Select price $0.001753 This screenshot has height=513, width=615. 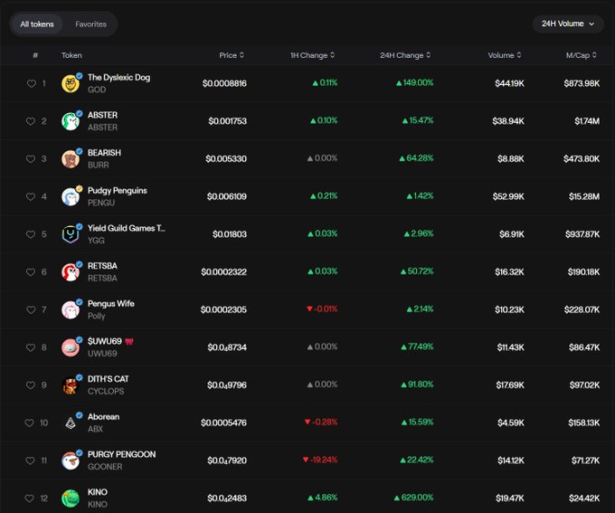pos(228,121)
